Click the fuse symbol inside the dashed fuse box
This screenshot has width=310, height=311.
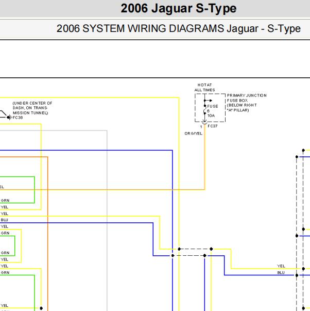205,109
